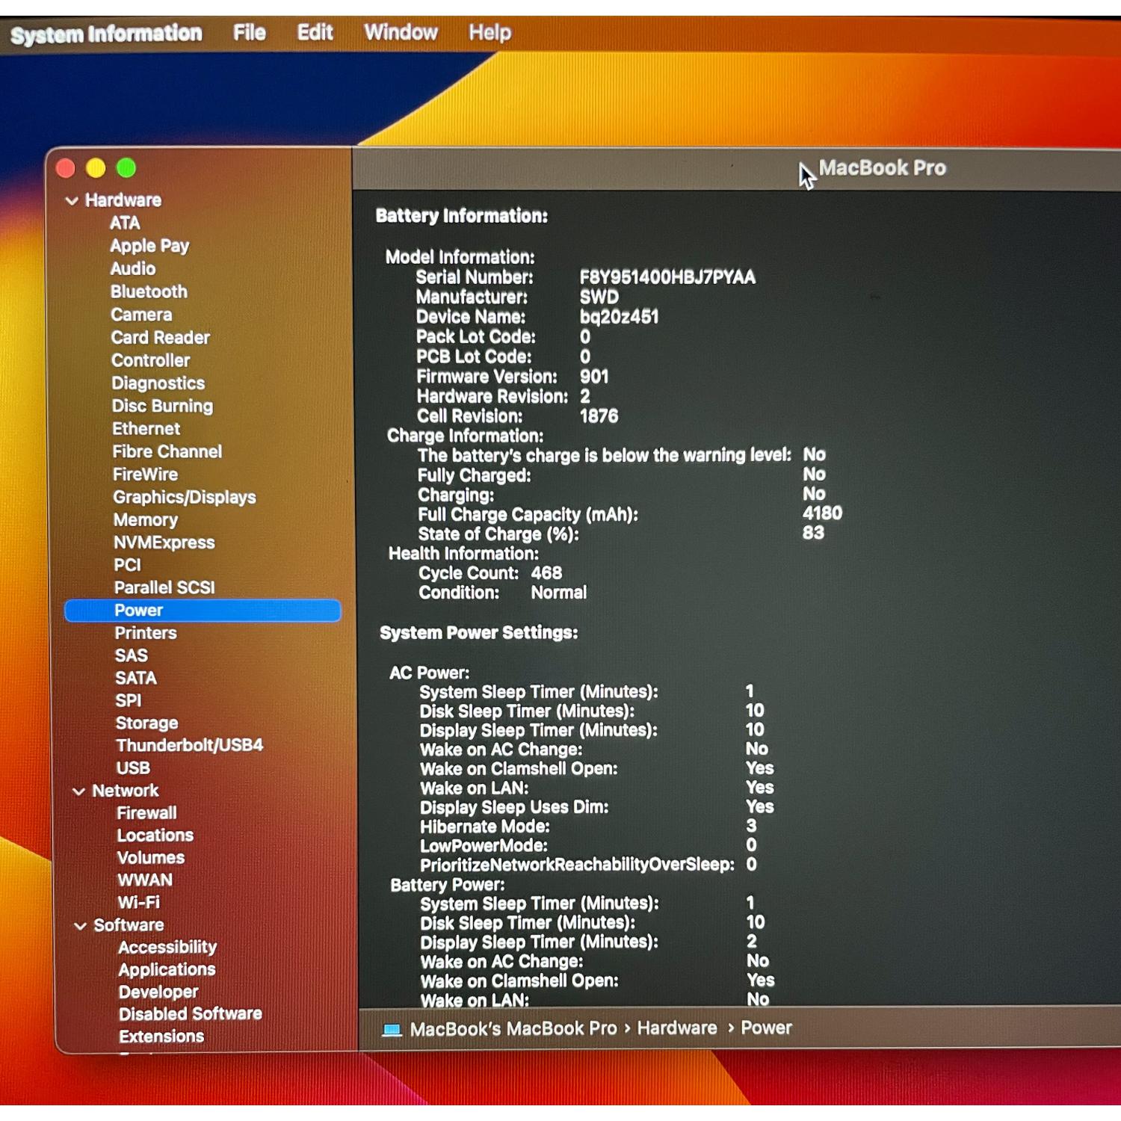Open the System Information app menu
Screen dimensions: 1121x1121
(106, 34)
